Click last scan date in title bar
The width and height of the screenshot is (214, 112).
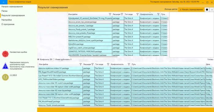(x=175, y=2)
